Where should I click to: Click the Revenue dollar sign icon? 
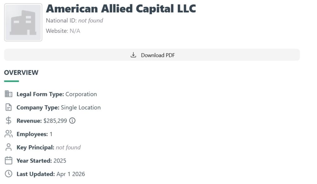[9, 121]
